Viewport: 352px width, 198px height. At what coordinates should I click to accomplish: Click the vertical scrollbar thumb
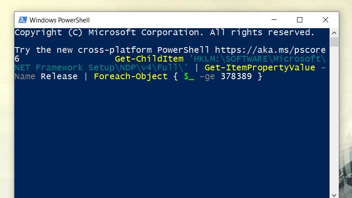[x=334, y=42]
